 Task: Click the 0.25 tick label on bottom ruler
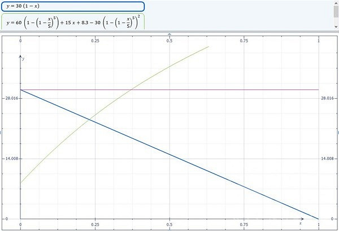click(x=95, y=224)
